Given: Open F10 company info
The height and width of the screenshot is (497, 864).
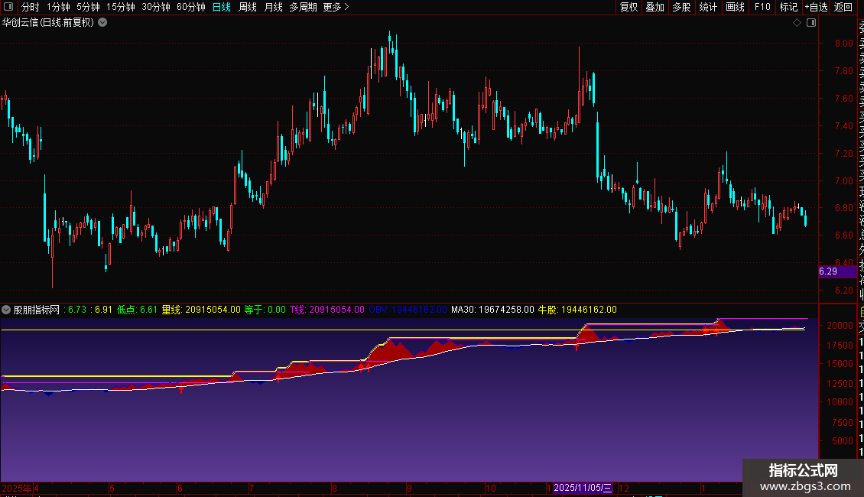Looking at the screenshot, I should tap(762, 7).
